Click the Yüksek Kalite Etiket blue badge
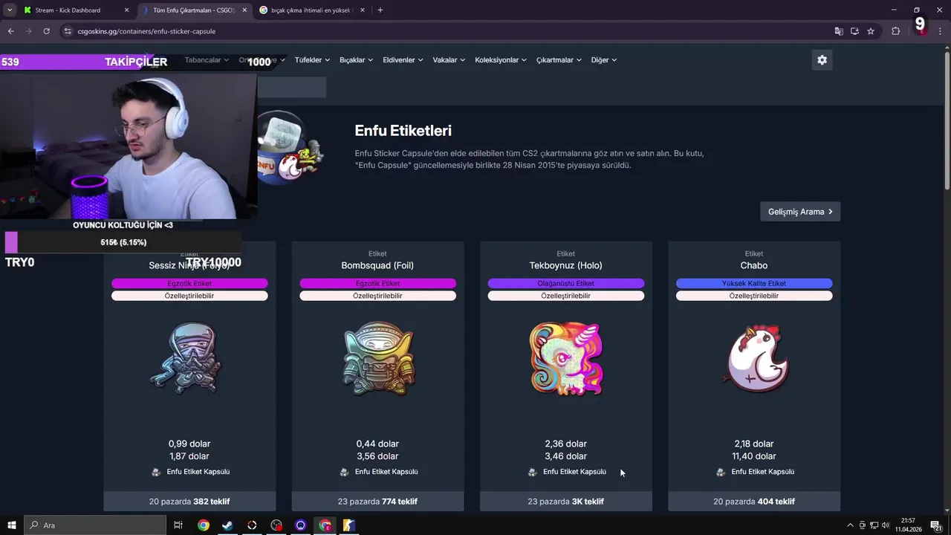This screenshot has height=535, width=951. tap(754, 283)
